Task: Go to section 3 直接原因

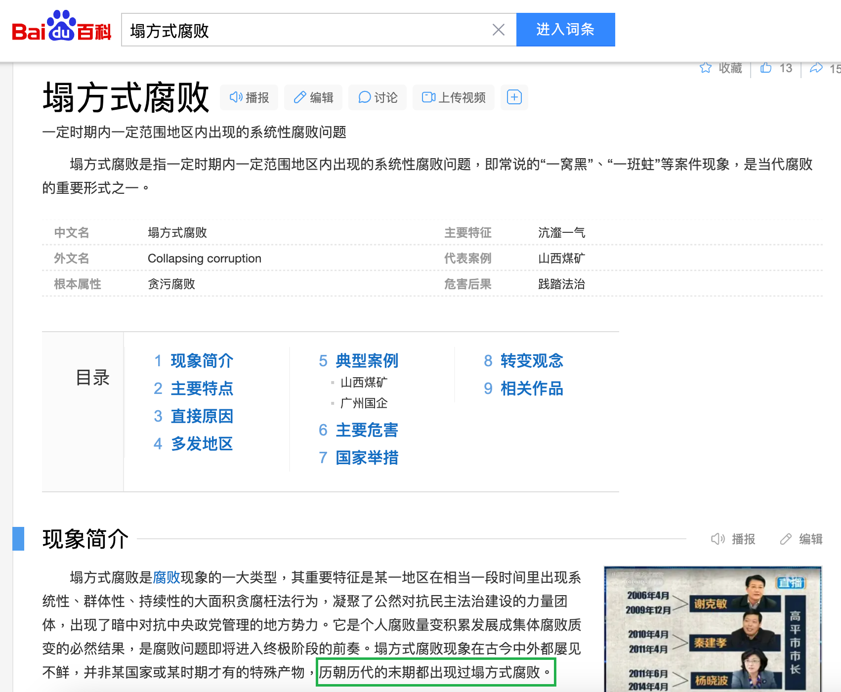Action: pyautogui.click(x=202, y=416)
